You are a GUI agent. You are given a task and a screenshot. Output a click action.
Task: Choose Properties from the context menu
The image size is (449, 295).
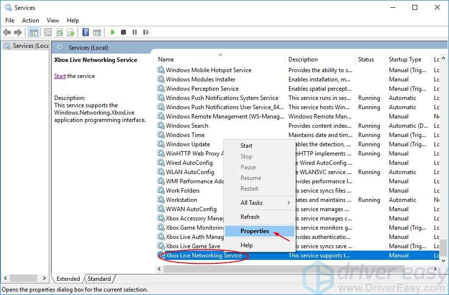255,231
